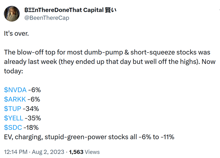Open the wizard profile avatar picture
220x158 pixels.
click(x=12, y=14)
